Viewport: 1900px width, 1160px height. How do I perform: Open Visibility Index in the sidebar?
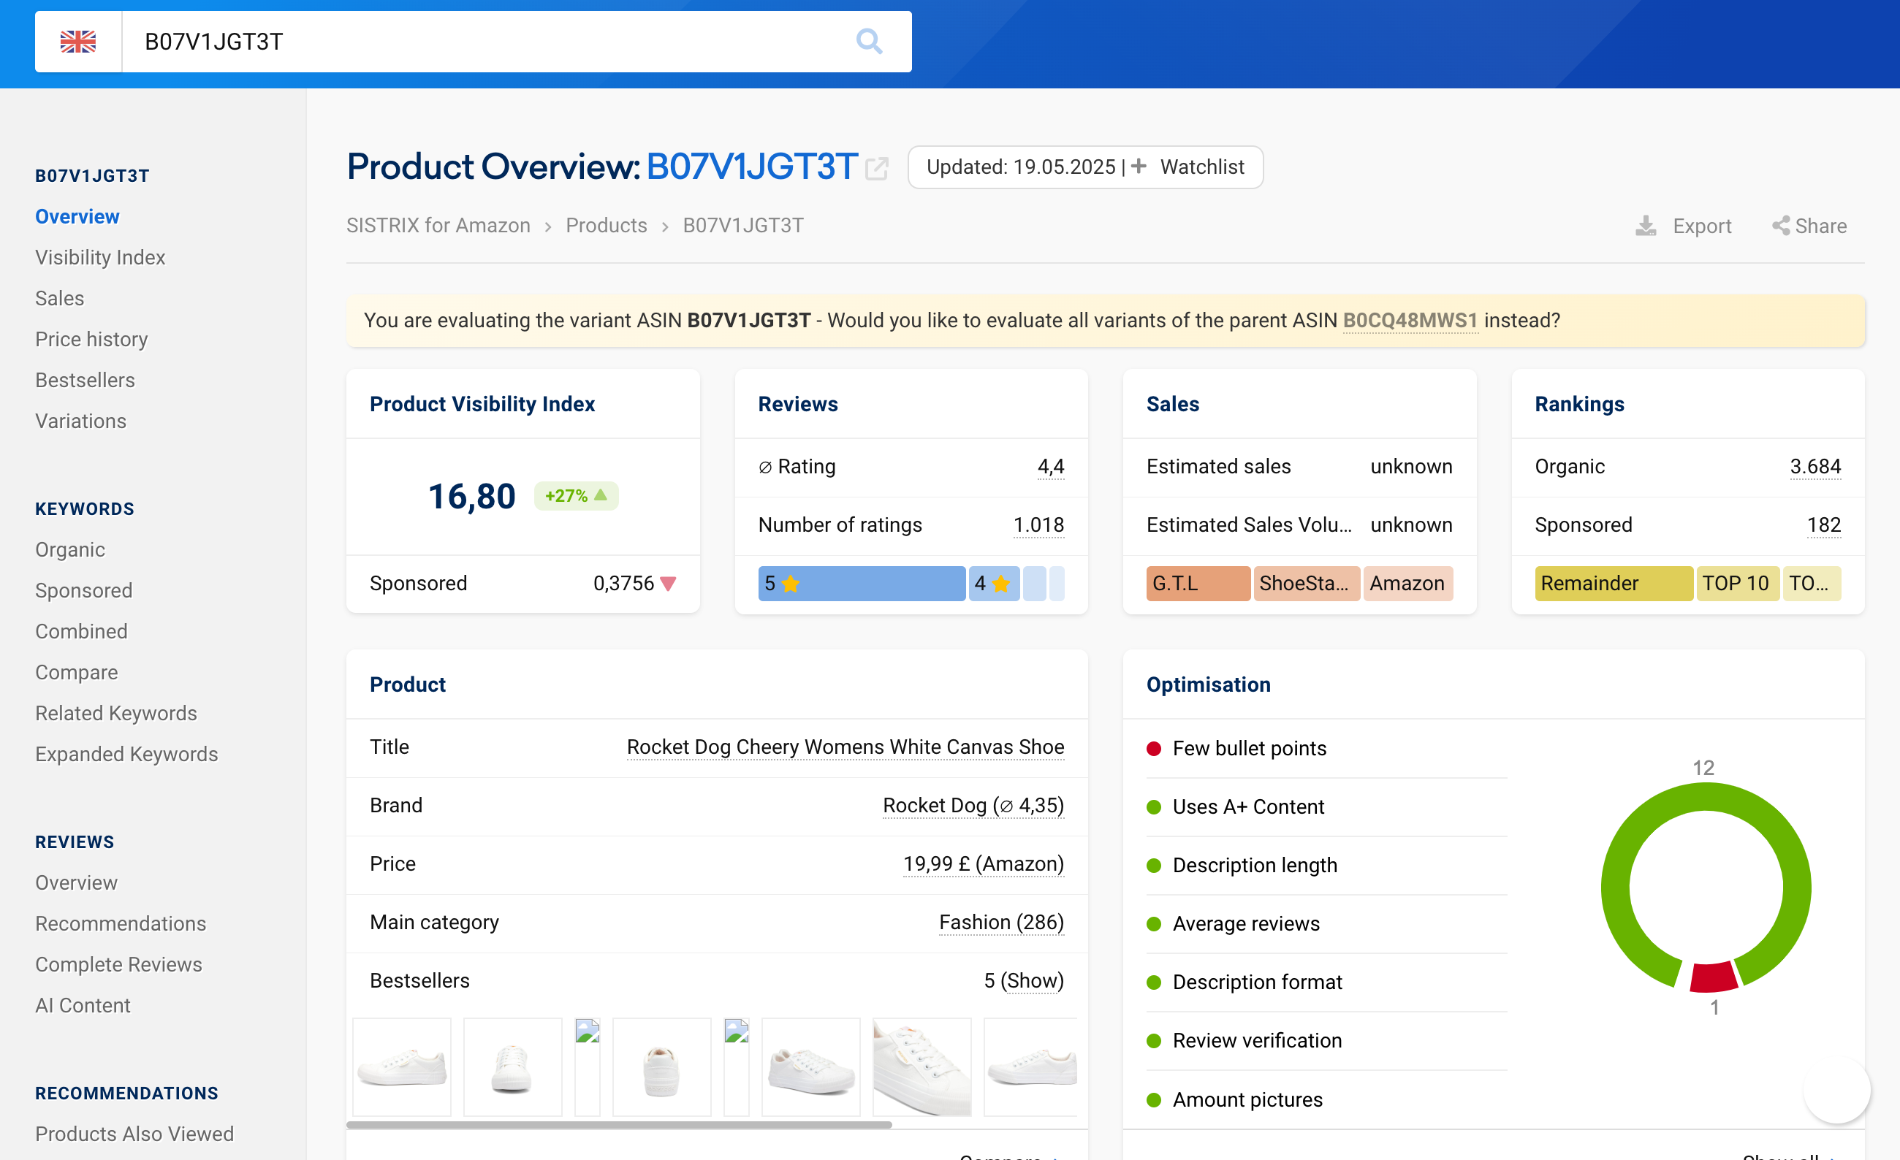pos(100,257)
